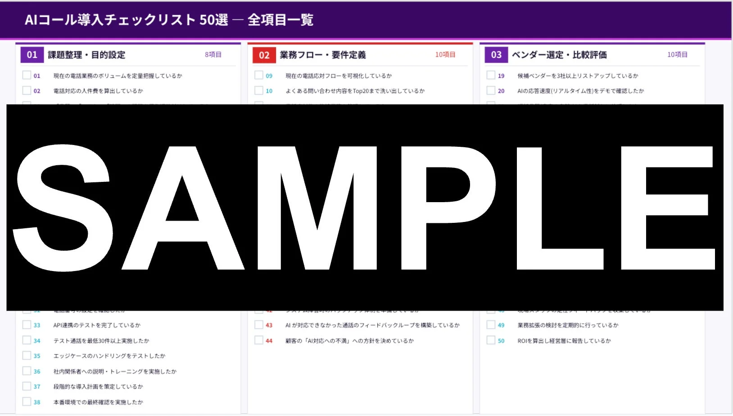Image resolution: width=733 pixels, height=416 pixels.
Task: Check item 02 電話対応の人件費を算出しているか
Action: (x=27, y=90)
